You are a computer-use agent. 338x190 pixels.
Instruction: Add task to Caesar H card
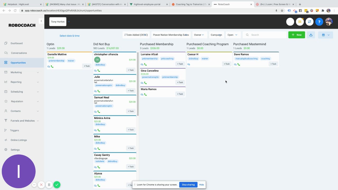tap(227, 64)
